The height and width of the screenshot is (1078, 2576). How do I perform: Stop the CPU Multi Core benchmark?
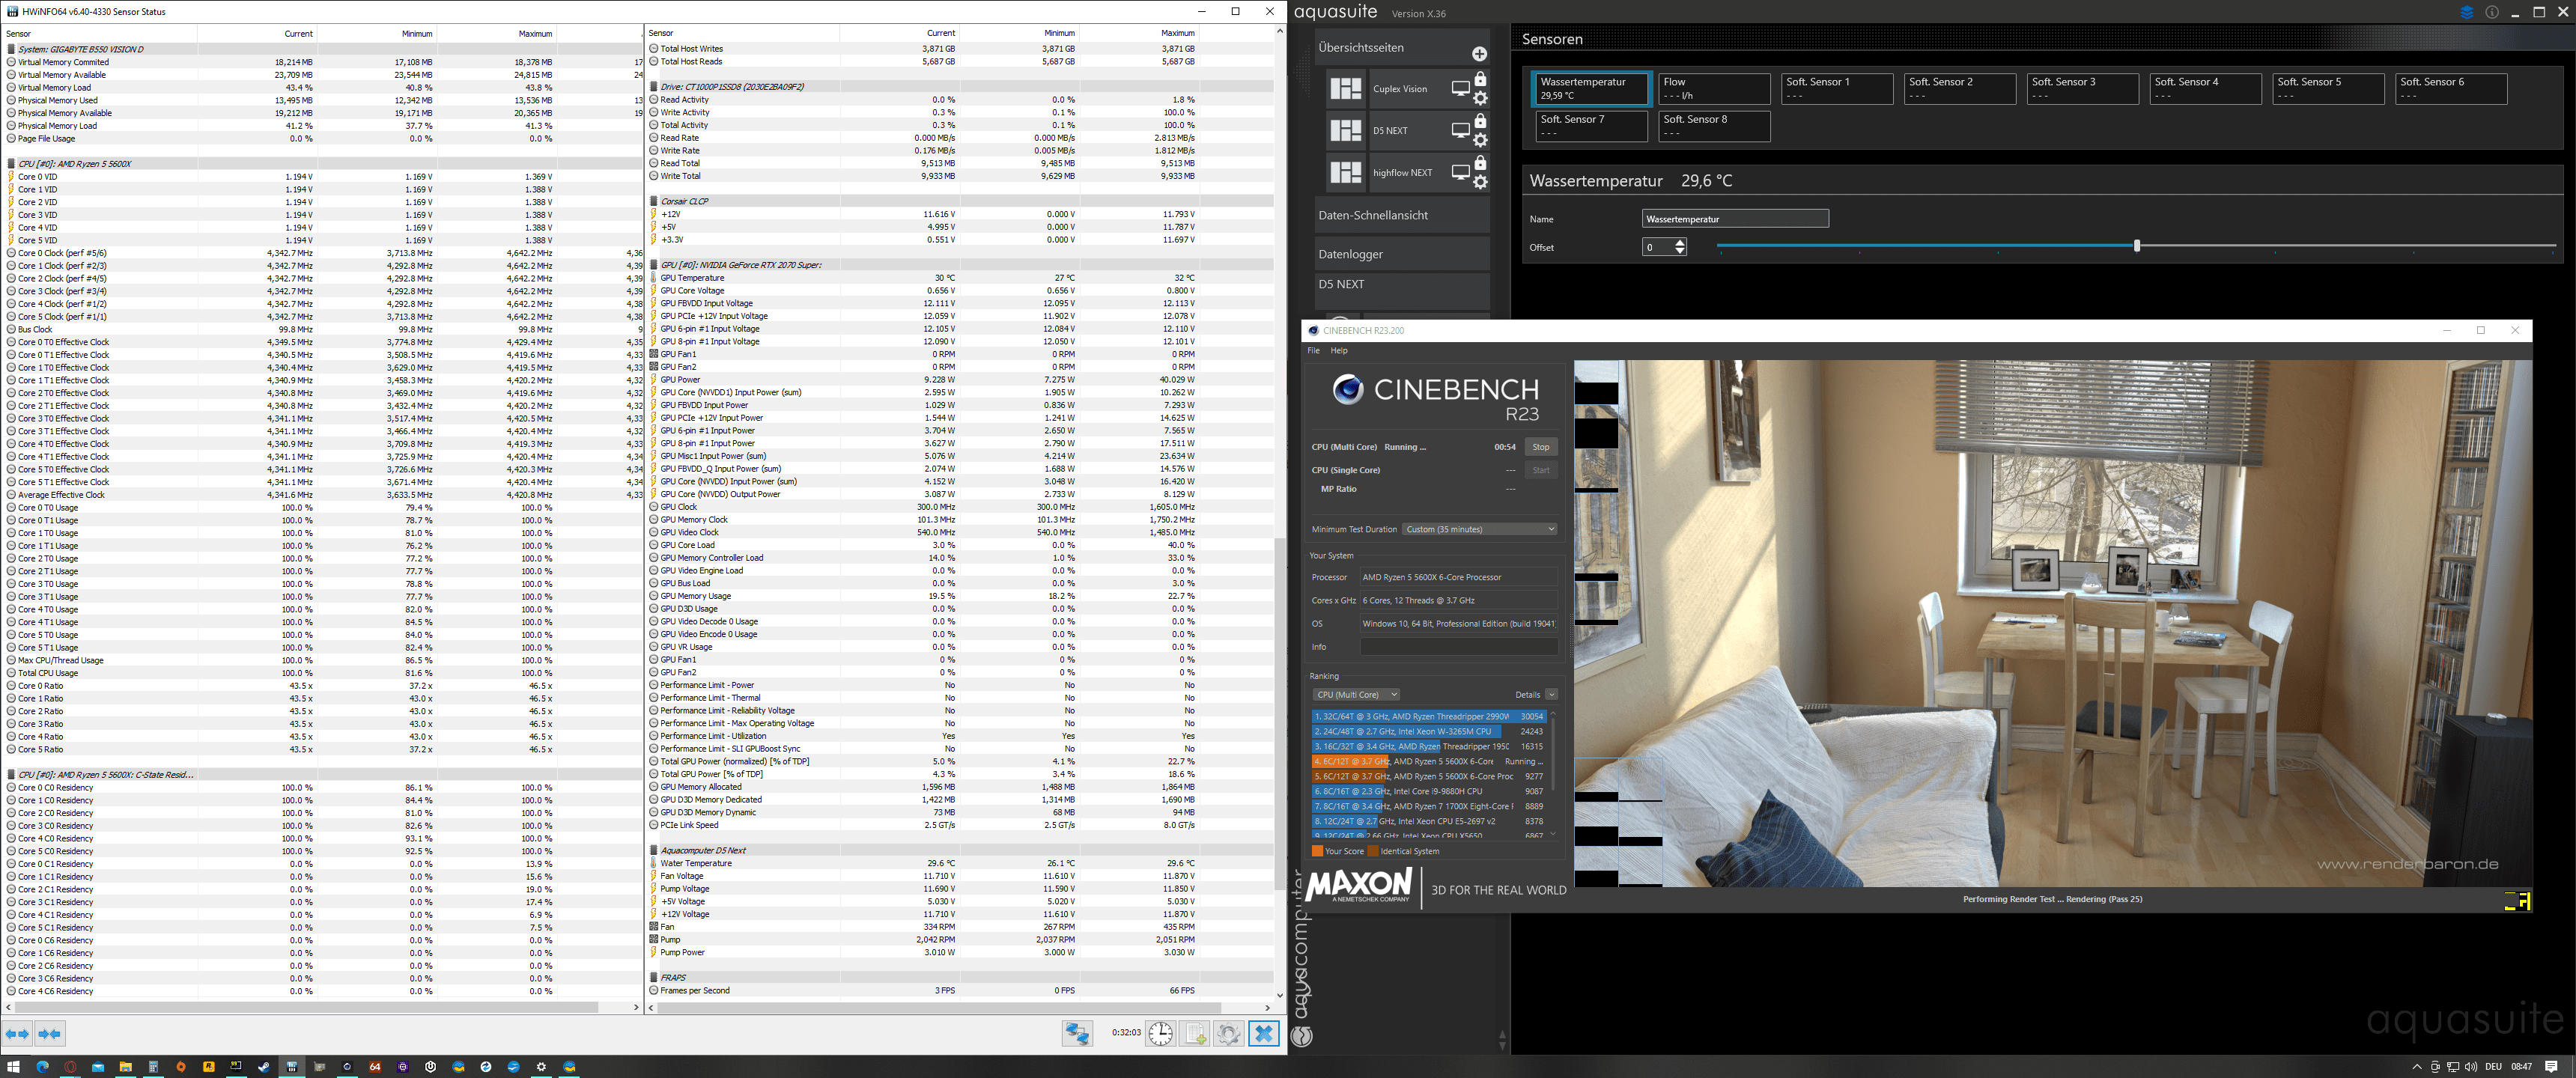1540,447
